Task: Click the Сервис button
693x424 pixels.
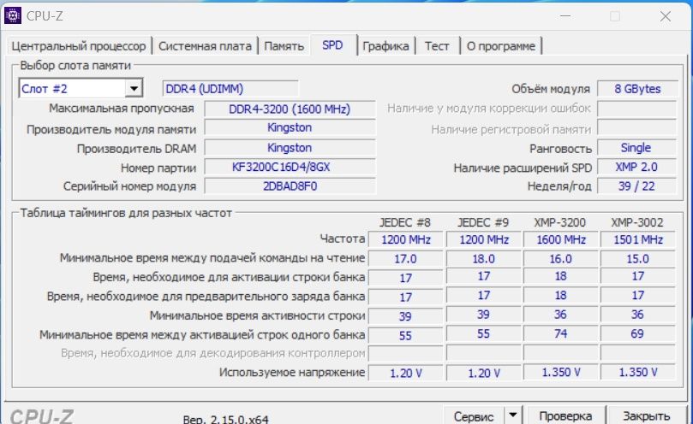Action: 474,415
